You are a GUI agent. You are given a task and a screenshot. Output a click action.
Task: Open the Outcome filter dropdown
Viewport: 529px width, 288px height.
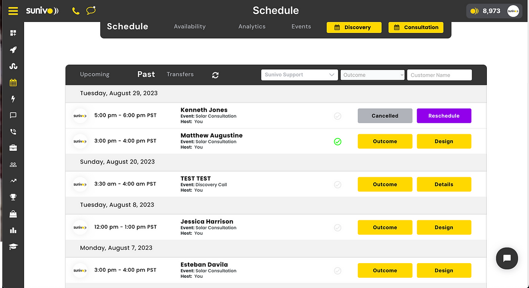click(372, 75)
